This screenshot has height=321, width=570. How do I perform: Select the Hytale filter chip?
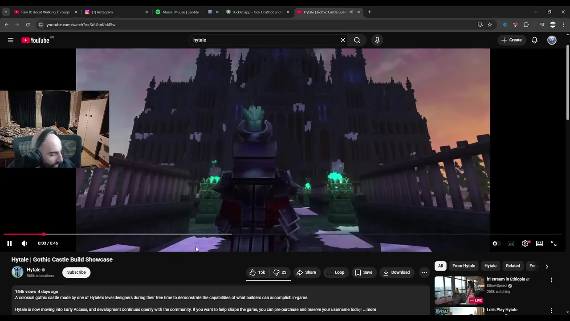[x=490, y=266]
